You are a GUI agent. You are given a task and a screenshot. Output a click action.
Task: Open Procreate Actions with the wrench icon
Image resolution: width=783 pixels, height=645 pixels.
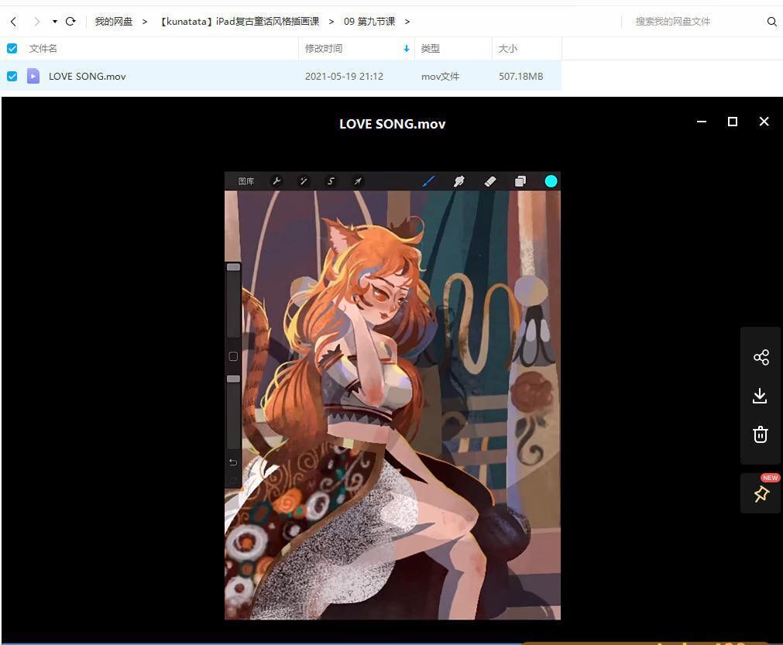coord(276,181)
